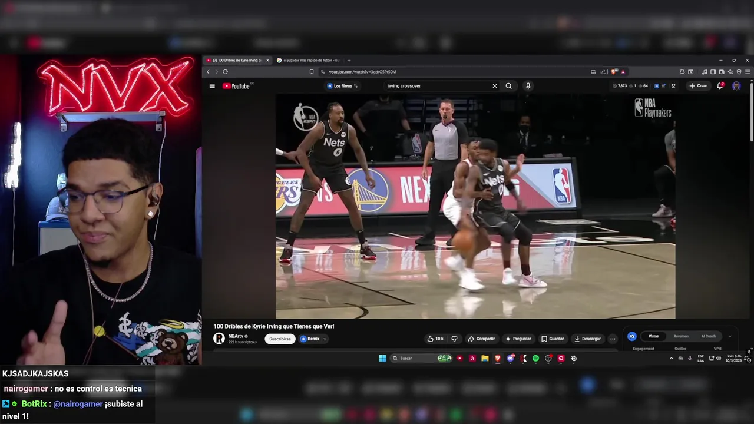Open the YouTube hamburger guide menu
Viewport: 754px width, 424px height.
click(212, 86)
